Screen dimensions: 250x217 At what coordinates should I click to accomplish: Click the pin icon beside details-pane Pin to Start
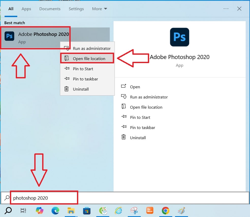click(124, 117)
